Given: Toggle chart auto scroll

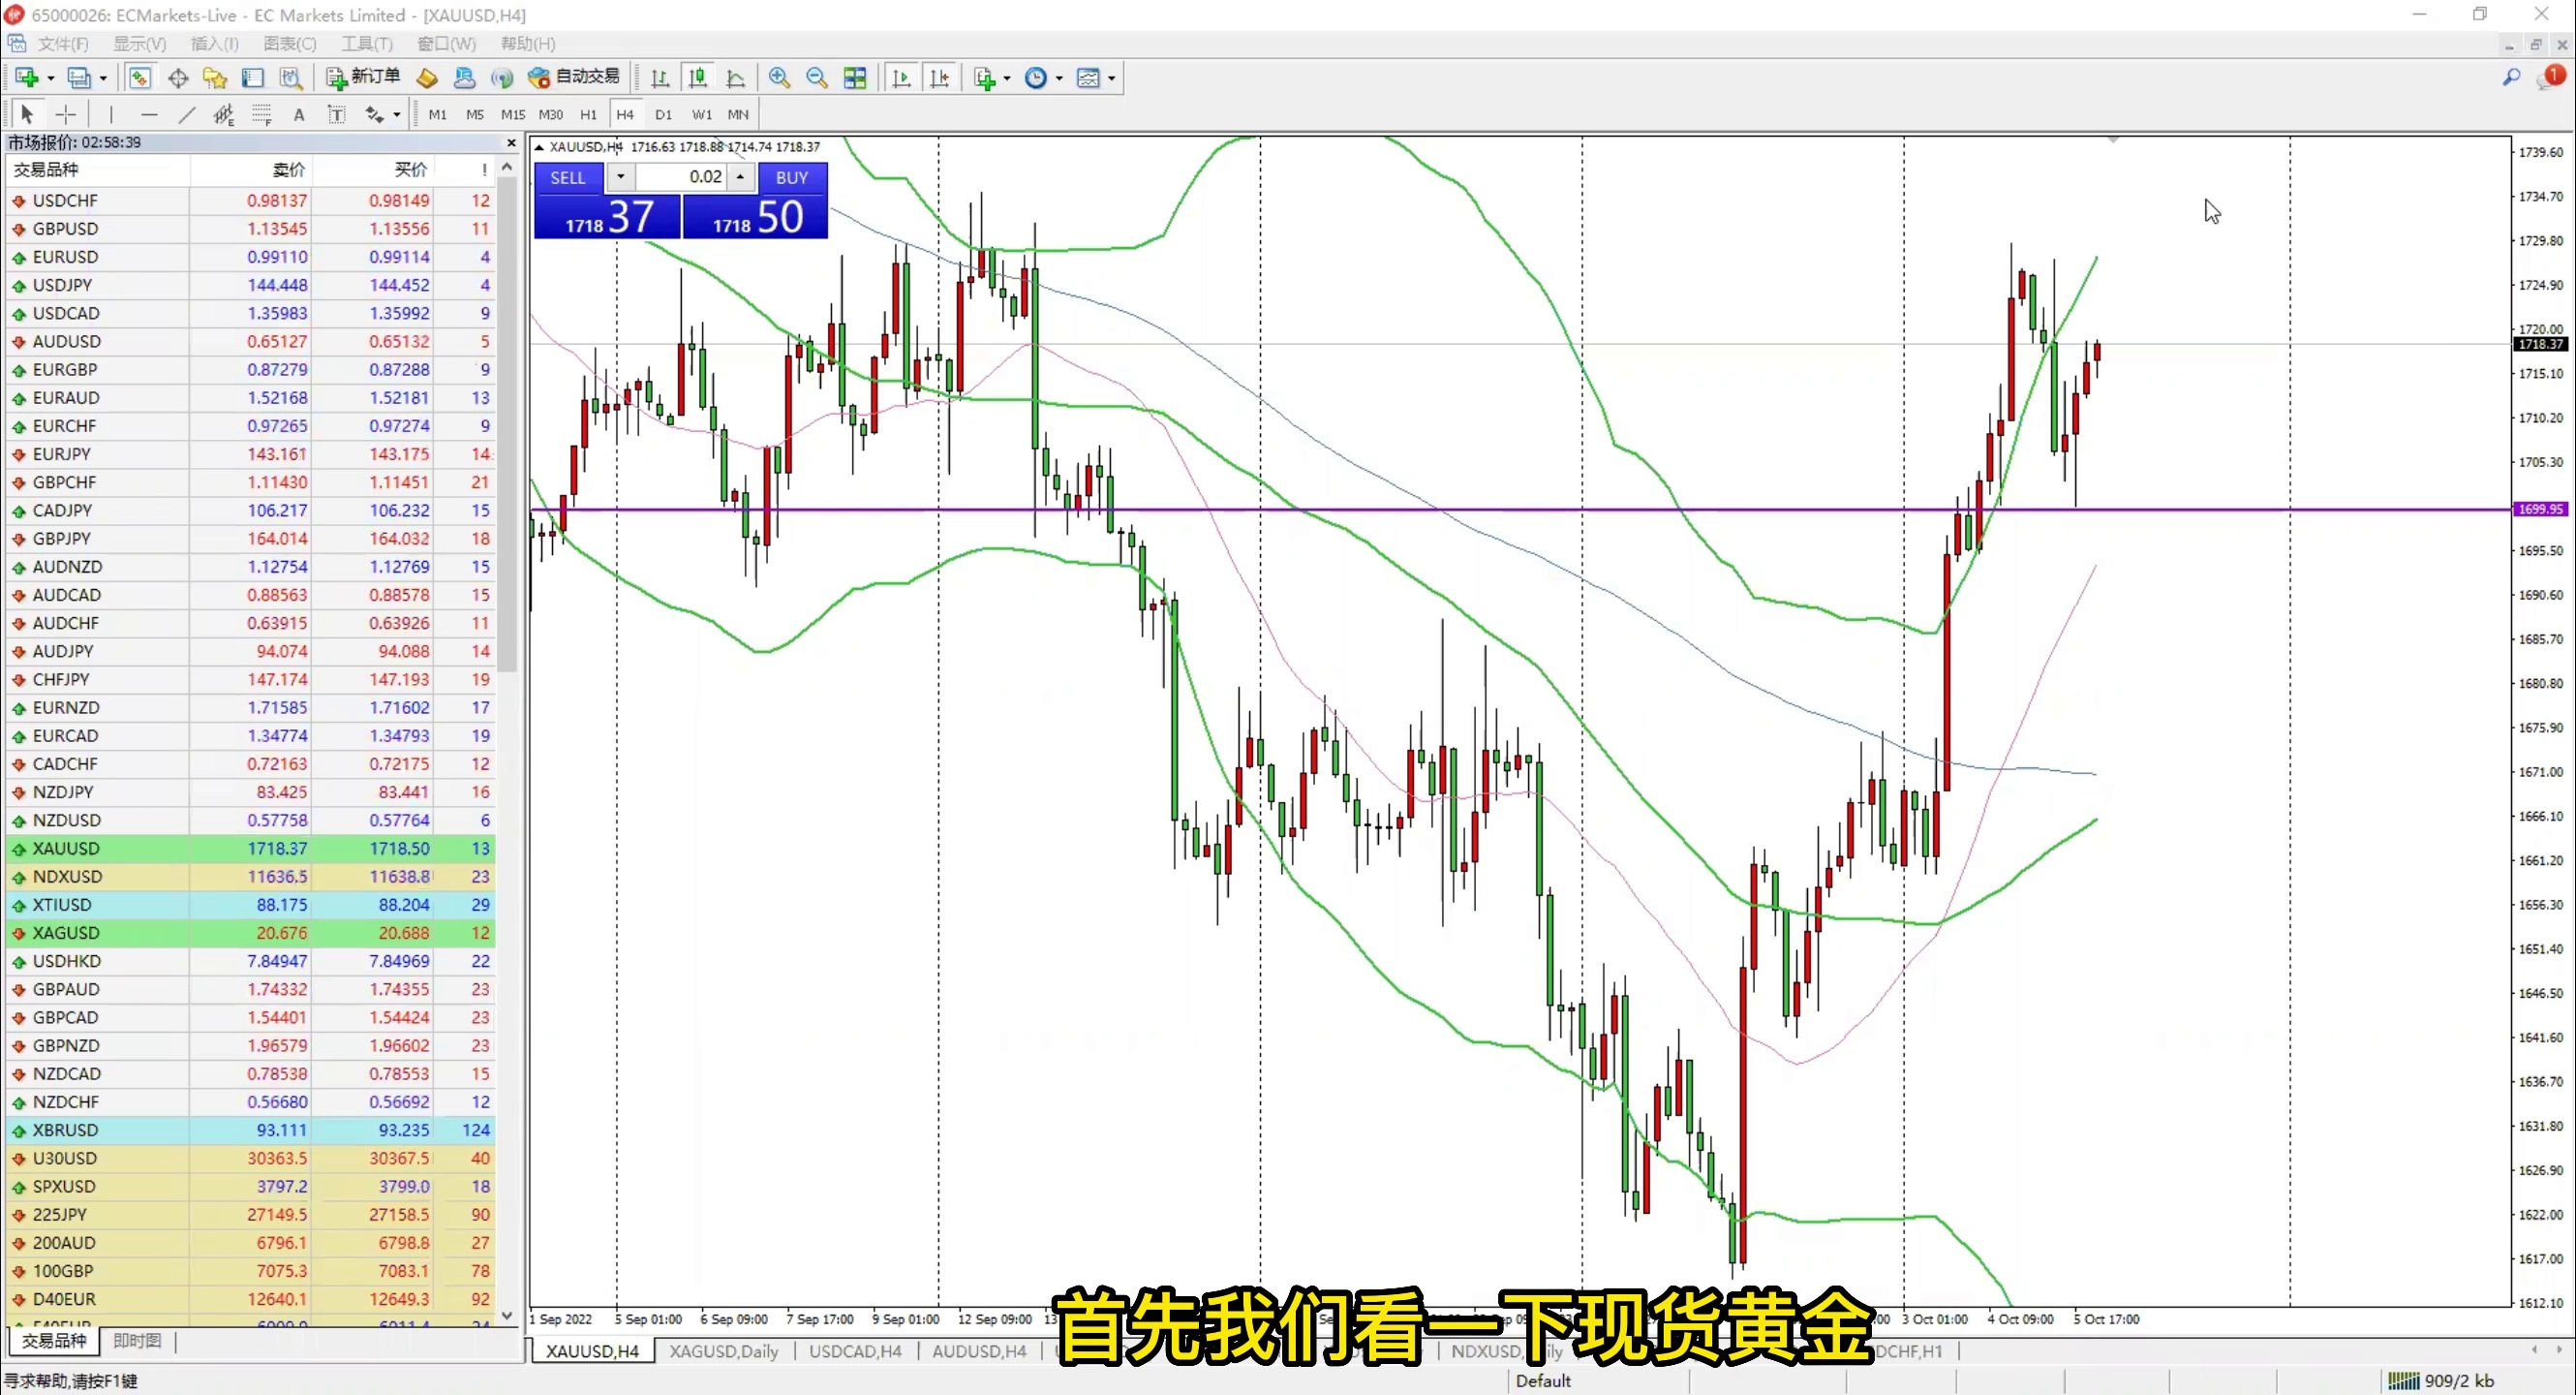Looking at the screenshot, I should tap(901, 78).
